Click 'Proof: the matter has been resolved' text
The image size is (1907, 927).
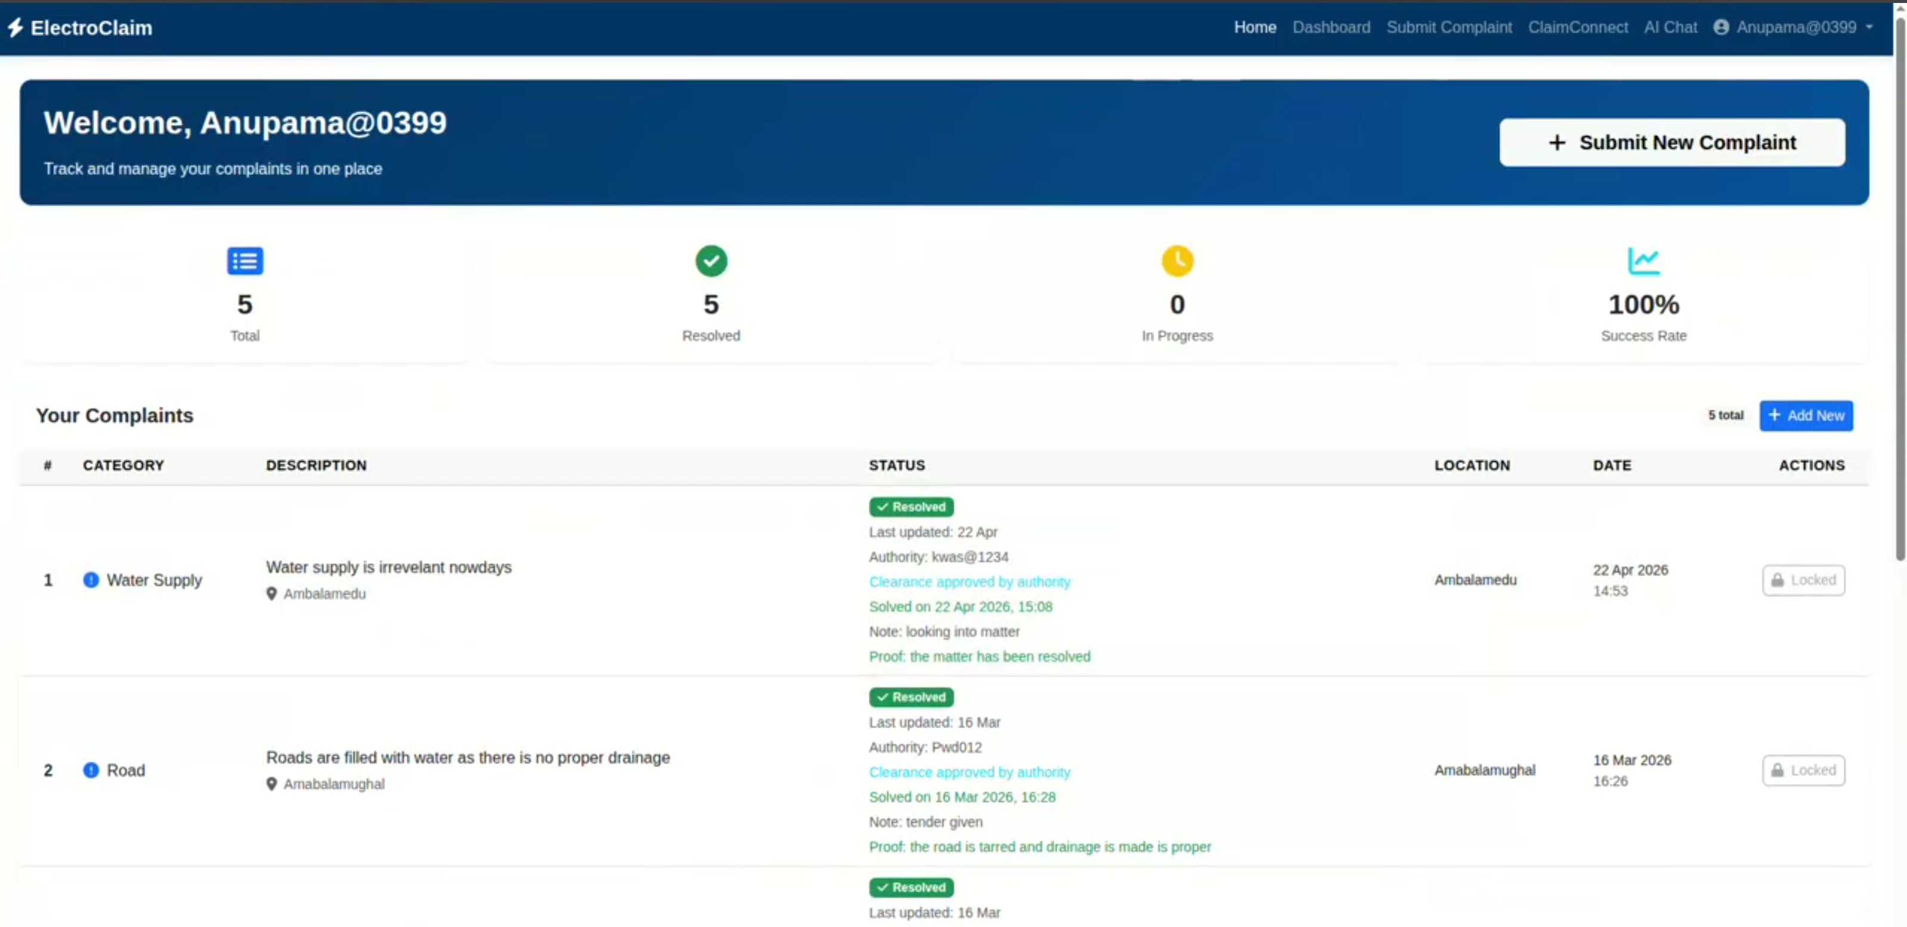click(979, 657)
